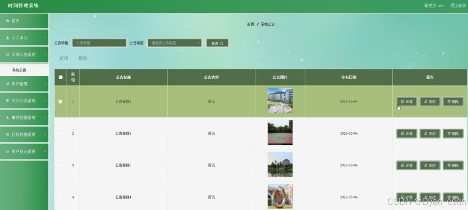
Task: Open 个人中心 sidebar menu
Action: [24, 38]
